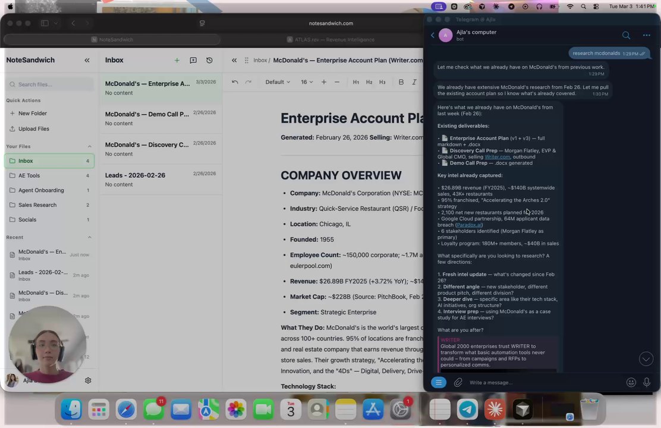Record voice message in Telegram
661x428 pixels.
(x=646, y=382)
